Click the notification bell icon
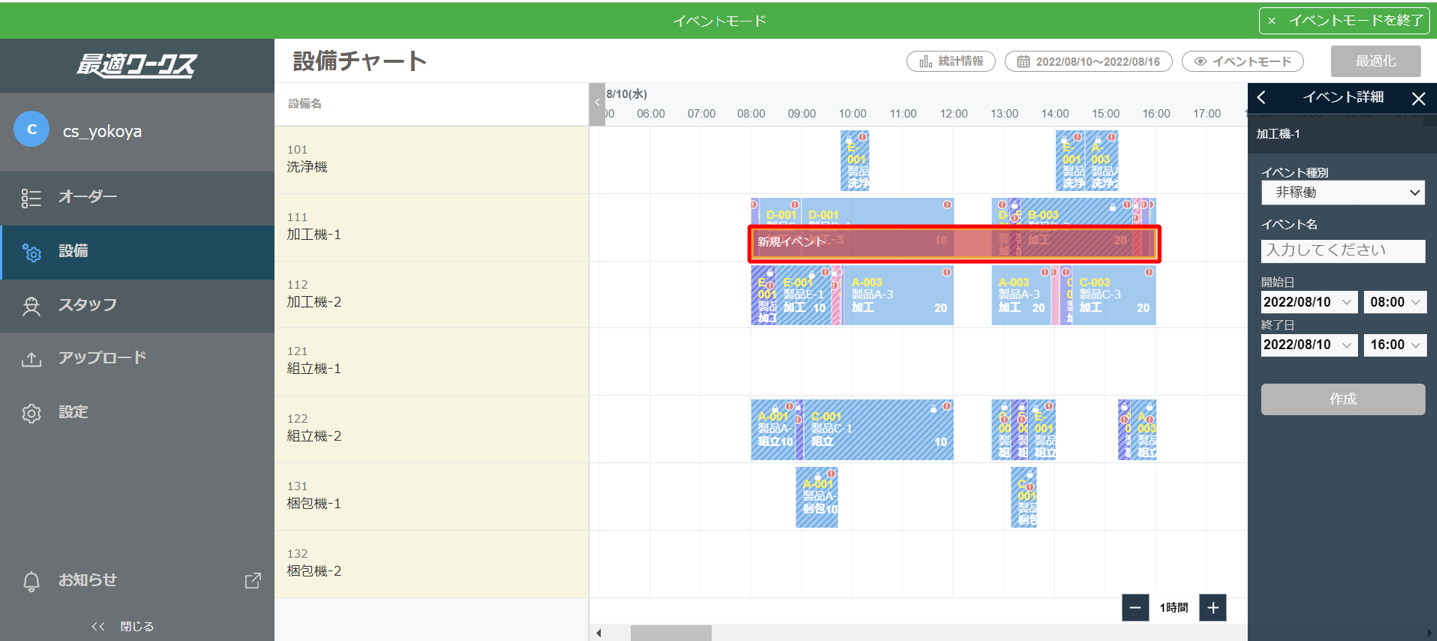Viewport: 1437px width, 641px height. coord(31,581)
